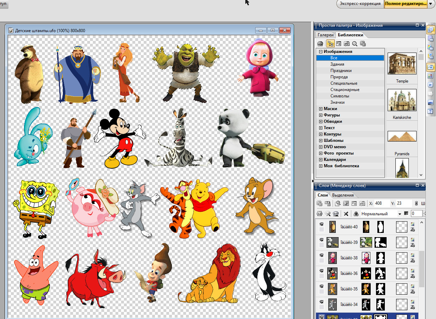This screenshot has height=319, width=436.
Task: Click the properties card icon in the Layers toolbar
Action: pyautogui.click(x=354, y=203)
